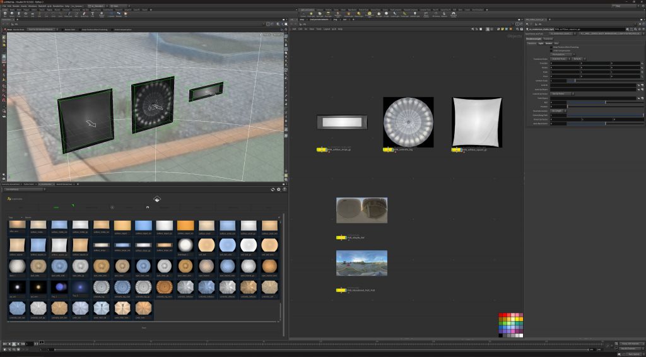
Task: Open the asset browser help icon
Action: [x=285, y=189]
